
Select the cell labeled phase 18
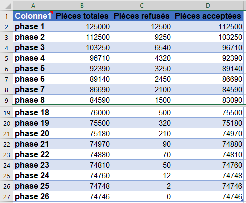[x=33, y=113]
